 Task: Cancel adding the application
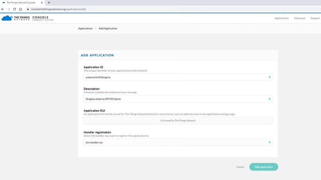[240, 167]
